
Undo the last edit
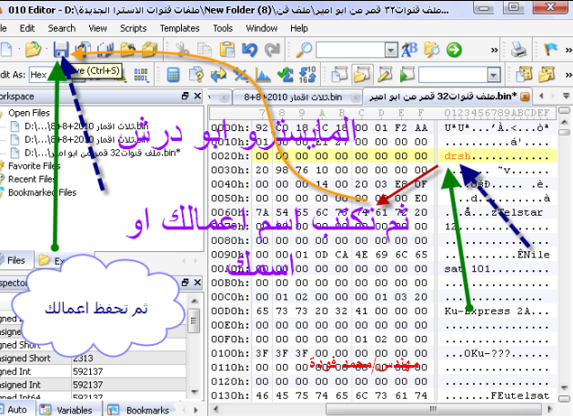coord(249,49)
